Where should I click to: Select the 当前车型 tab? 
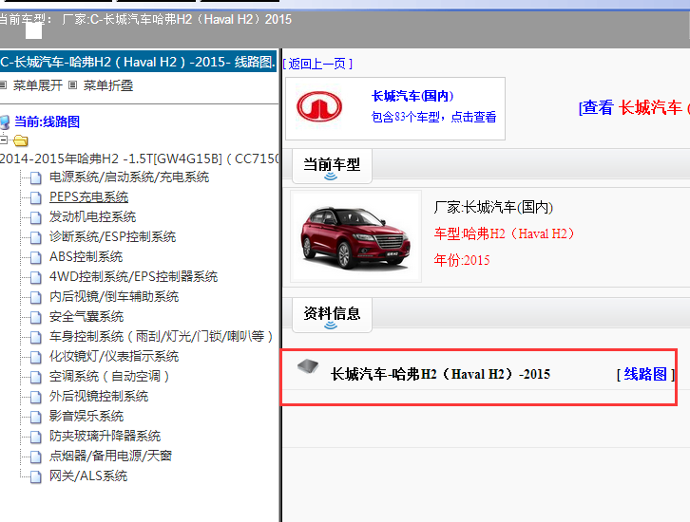click(x=332, y=166)
